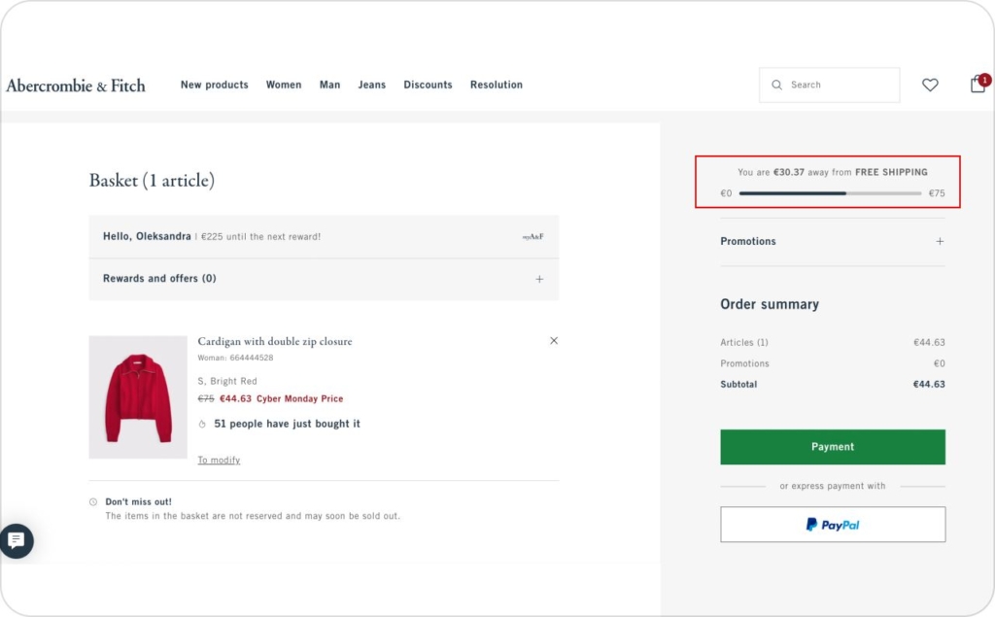995x617 pixels.
Task: Click the Abercrombie & Fitch logo
Action: [x=76, y=86]
